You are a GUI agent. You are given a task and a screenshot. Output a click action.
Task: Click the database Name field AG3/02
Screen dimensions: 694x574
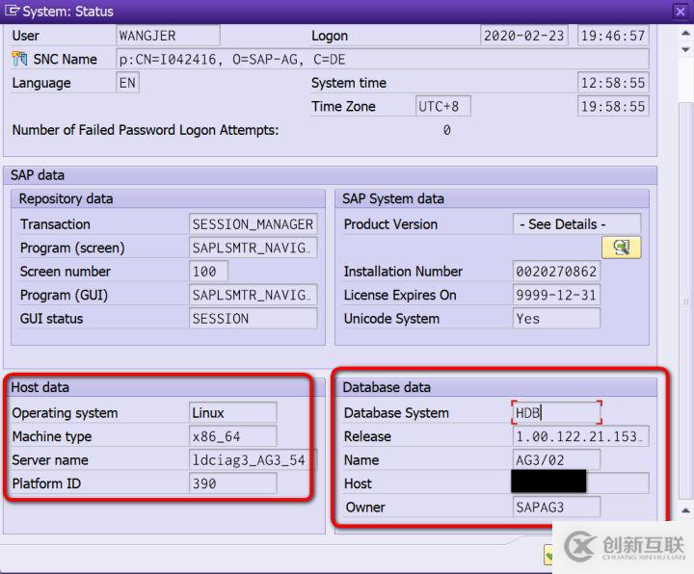point(556,460)
